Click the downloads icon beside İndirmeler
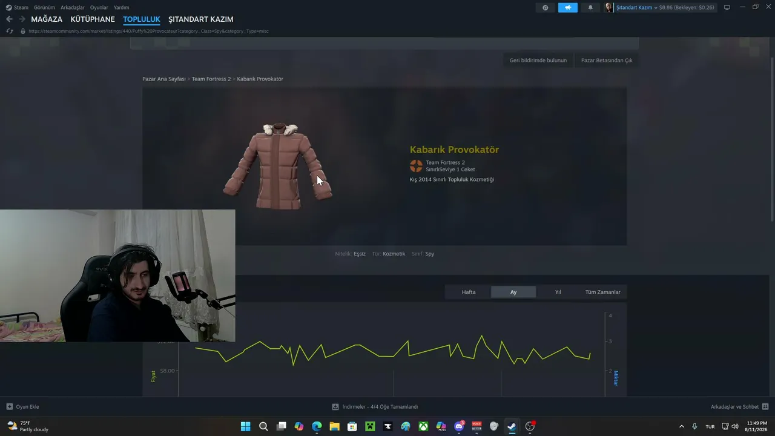This screenshot has width=775, height=436. coord(335,407)
